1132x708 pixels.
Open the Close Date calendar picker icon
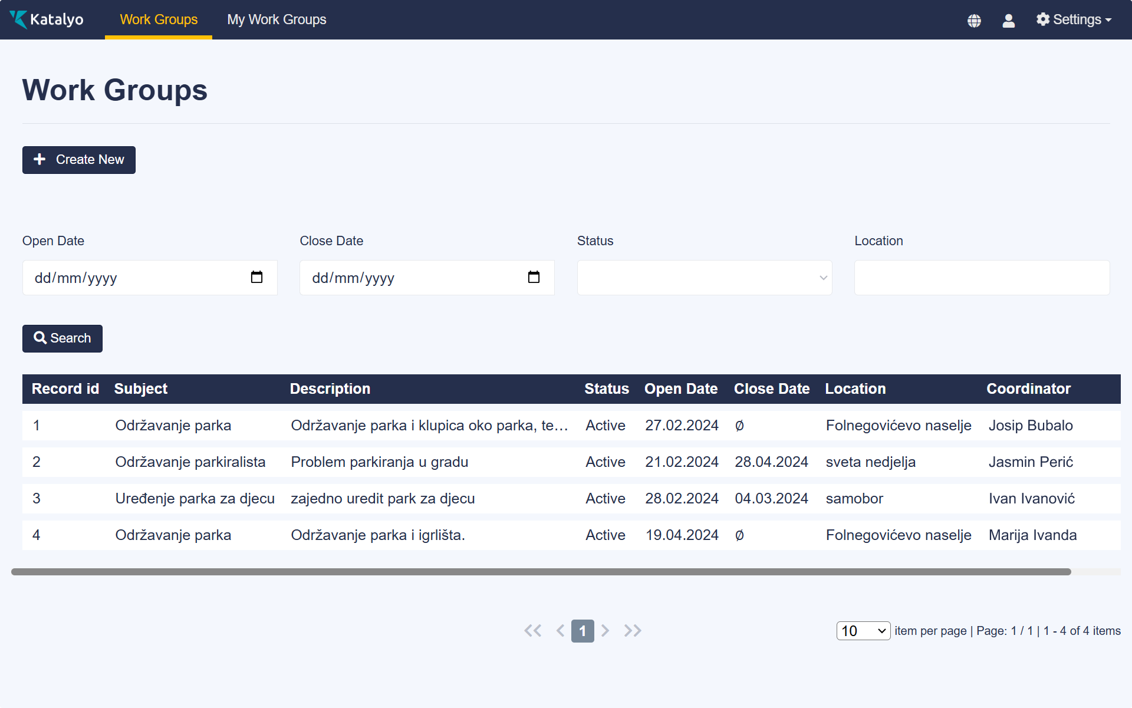pyautogui.click(x=534, y=277)
